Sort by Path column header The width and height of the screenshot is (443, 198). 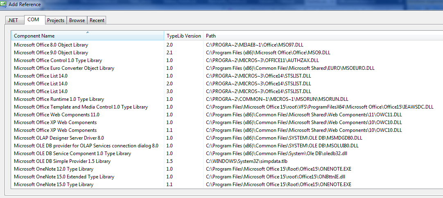[x=323, y=36]
